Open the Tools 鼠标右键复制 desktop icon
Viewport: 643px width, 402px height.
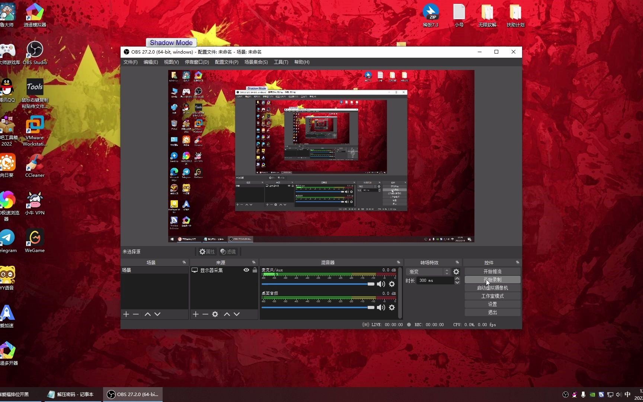[x=35, y=93]
